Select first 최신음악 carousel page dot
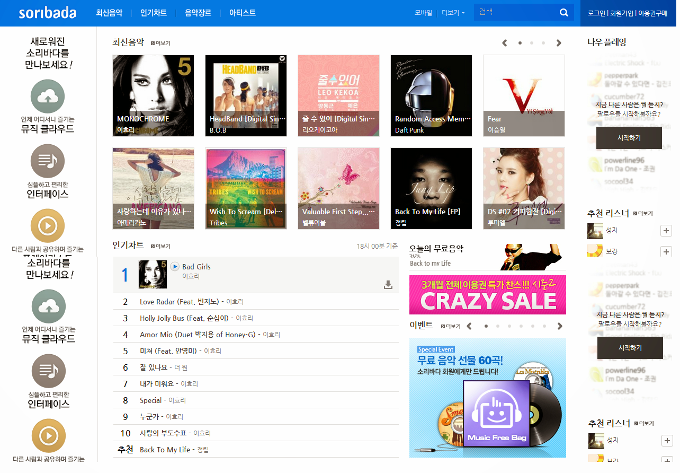 click(520, 43)
